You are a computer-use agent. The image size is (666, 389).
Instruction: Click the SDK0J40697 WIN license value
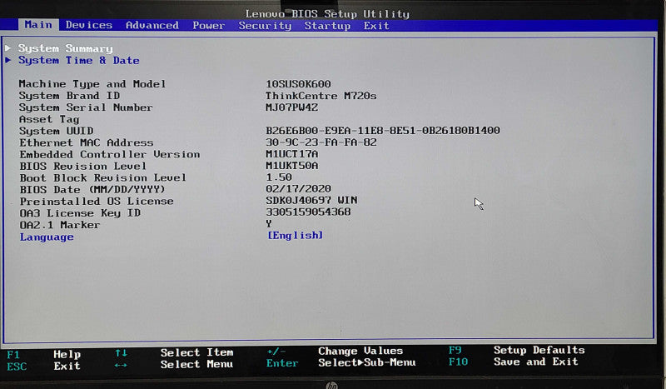311,200
